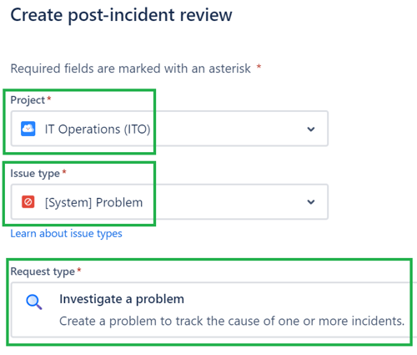
Task: Click the red asterisk beside Request type
Action: click(79, 270)
